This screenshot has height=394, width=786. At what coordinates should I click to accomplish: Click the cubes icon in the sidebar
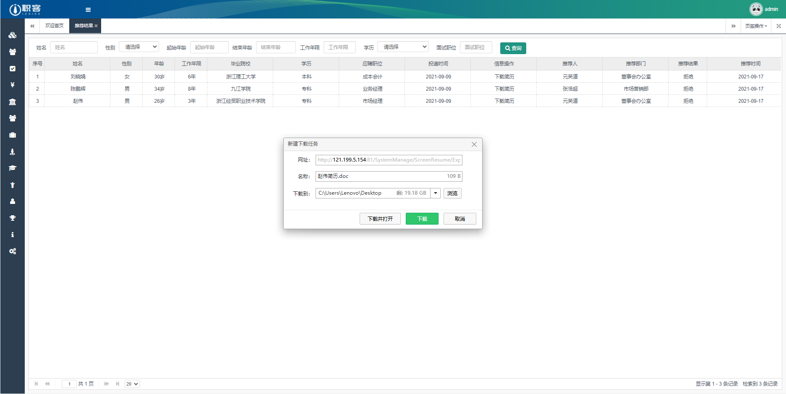[x=13, y=35]
